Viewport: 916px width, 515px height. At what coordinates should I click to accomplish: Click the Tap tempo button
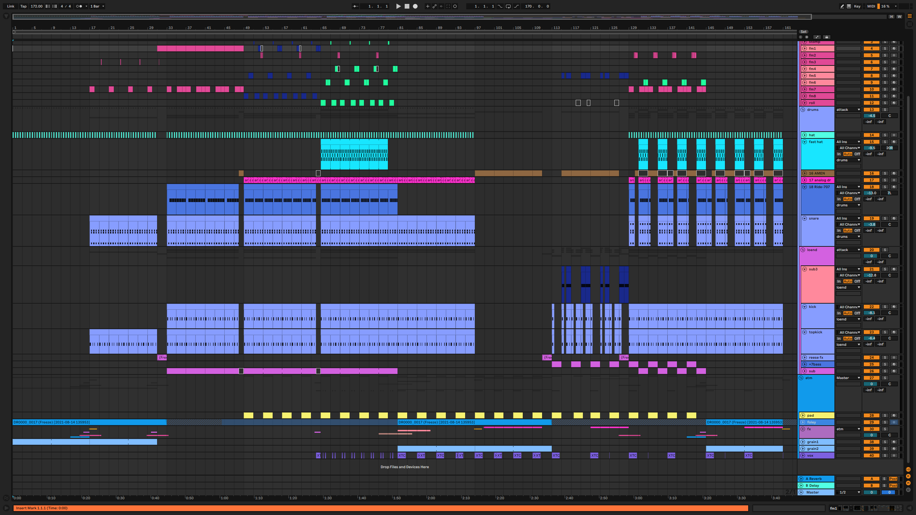[x=23, y=6]
